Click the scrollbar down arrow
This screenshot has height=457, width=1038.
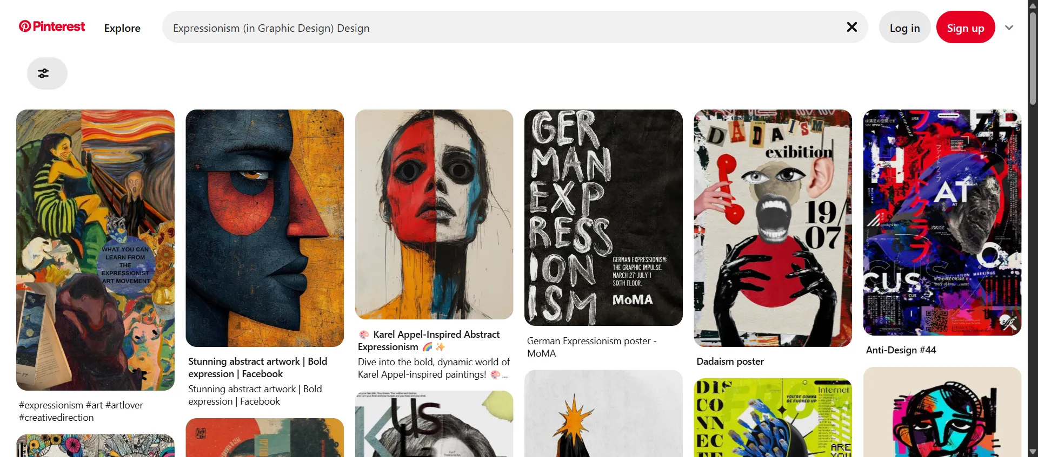pos(1033,452)
